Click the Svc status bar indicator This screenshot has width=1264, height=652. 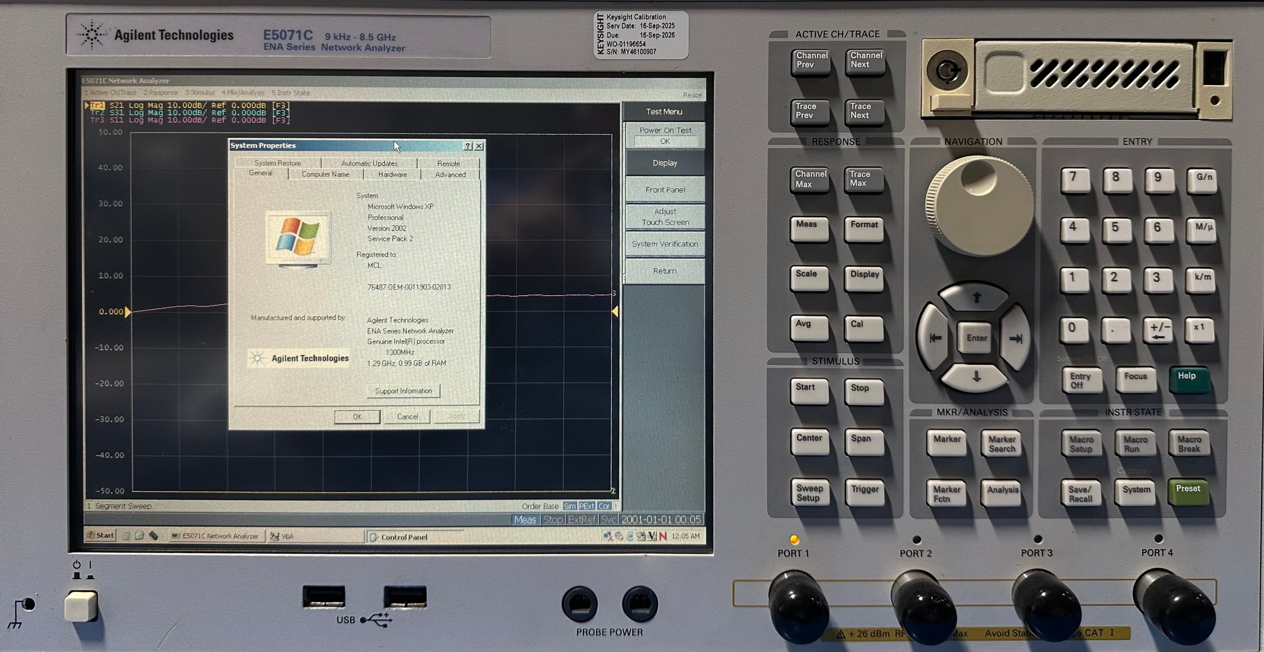pos(608,520)
